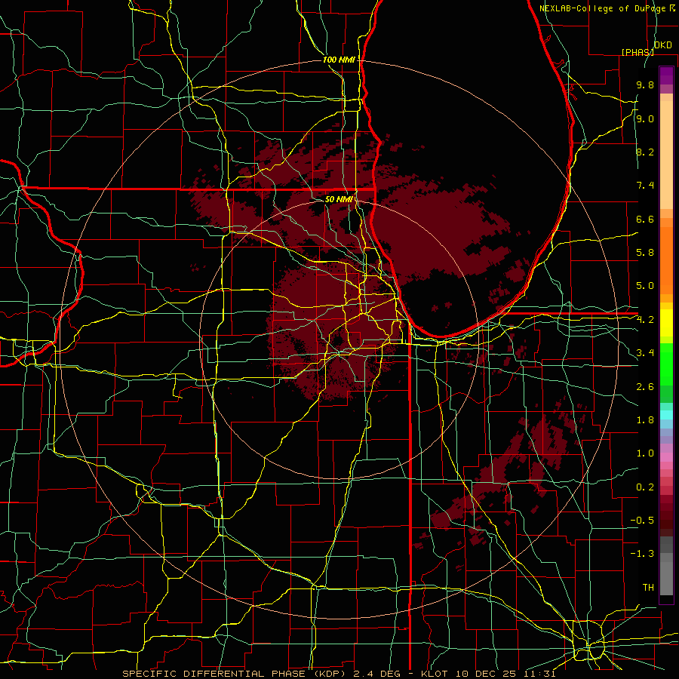Pick the light peach swatch in color bar
The height and width of the screenshot is (679, 679).
tap(666, 156)
